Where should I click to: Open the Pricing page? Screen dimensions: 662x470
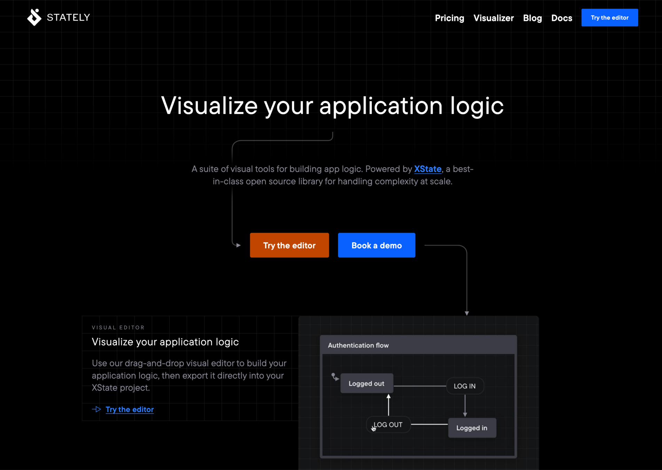click(449, 18)
